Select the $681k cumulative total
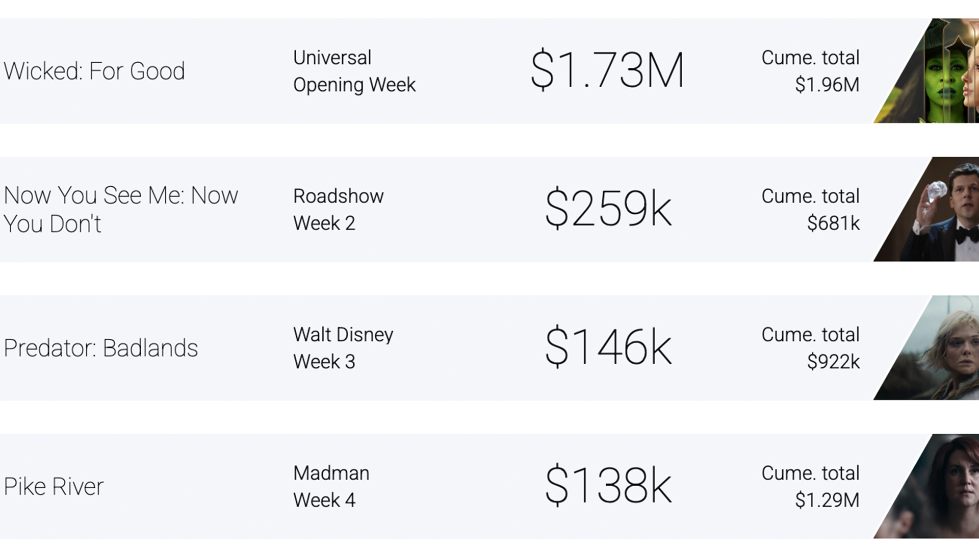The height and width of the screenshot is (551, 979). coord(833,223)
